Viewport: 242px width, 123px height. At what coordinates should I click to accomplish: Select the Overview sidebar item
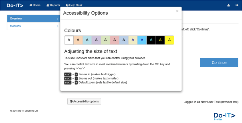tap(33, 19)
